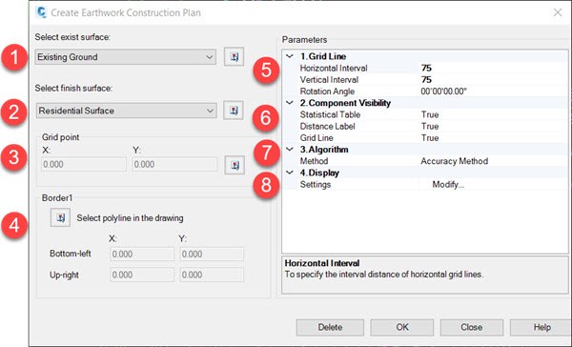The width and height of the screenshot is (572, 347).
Task: Toggle Statistical Table True value
Action: pos(430,114)
